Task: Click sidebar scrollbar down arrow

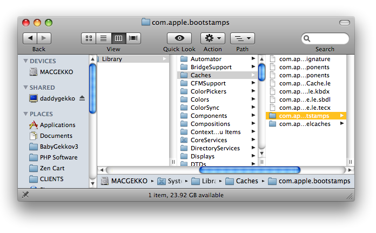Action: pos(92,184)
